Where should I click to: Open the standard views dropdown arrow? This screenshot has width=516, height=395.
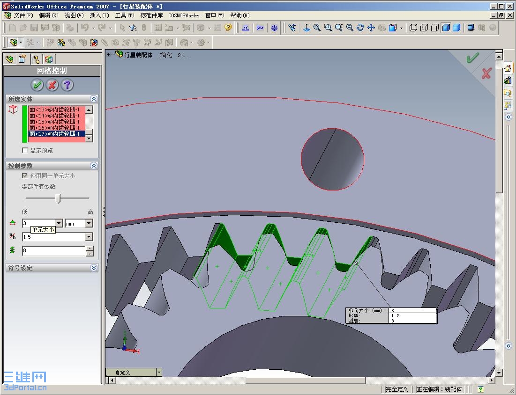[401, 28]
